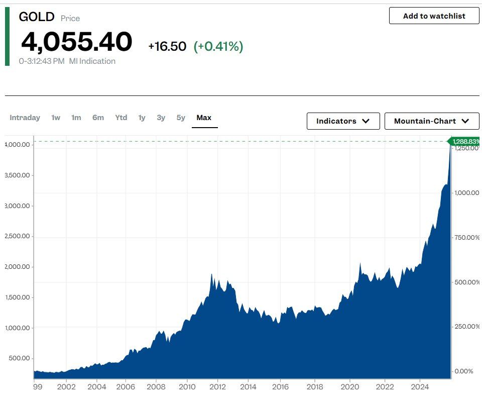Click the 500.00 y-axis label
The width and height of the screenshot is (482, 410).
pyautogui.click(x=20, y=358)
